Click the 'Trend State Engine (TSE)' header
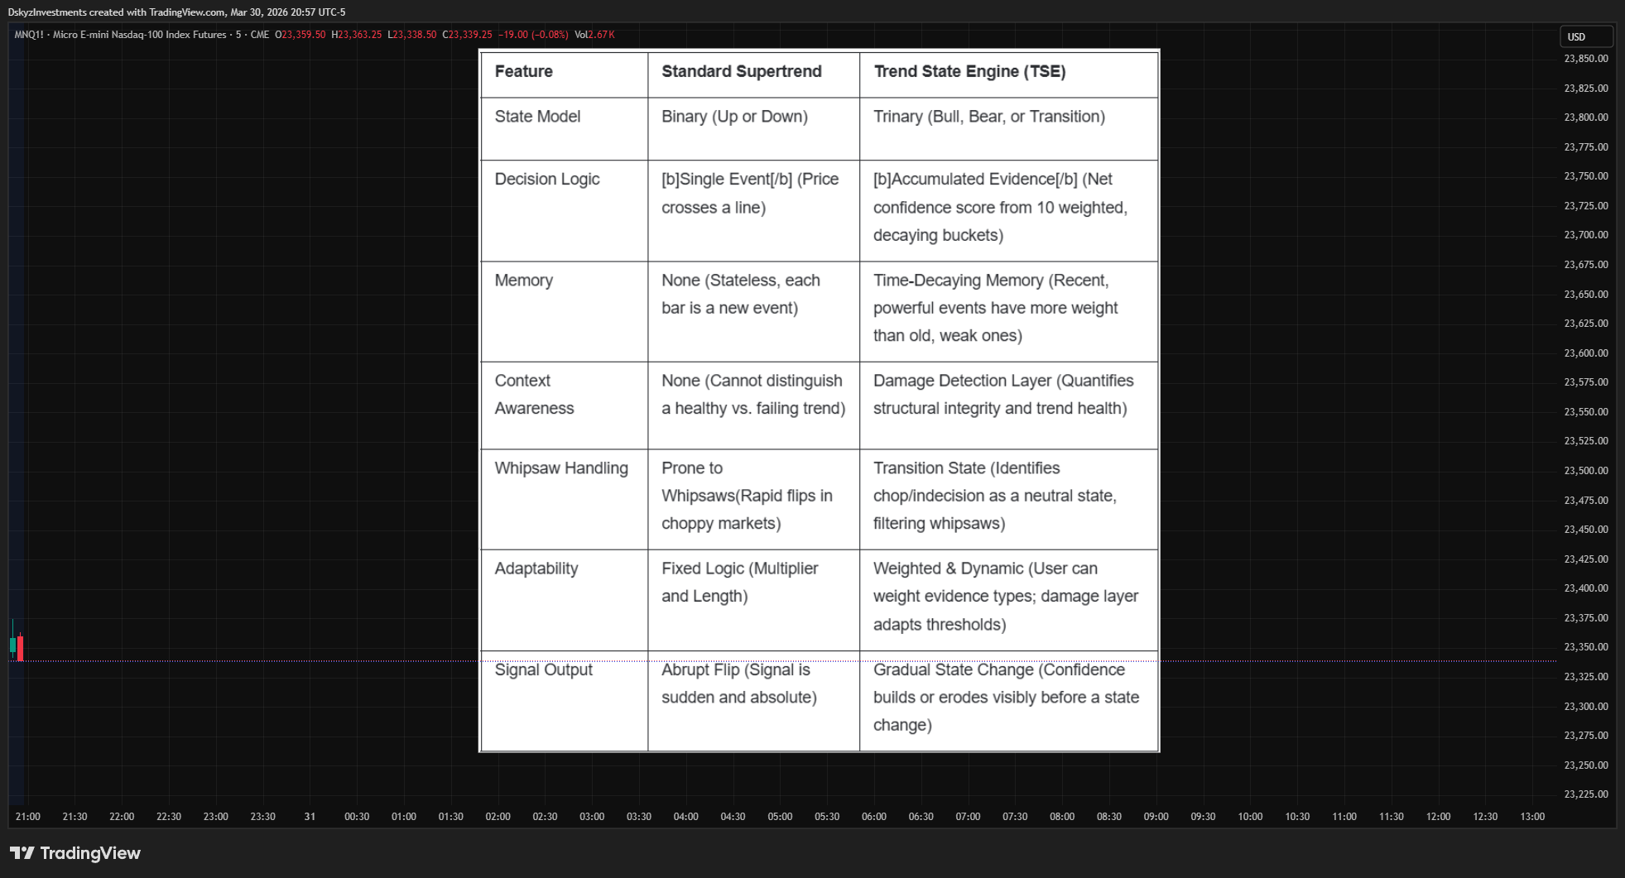 click(x=969, y=71)
